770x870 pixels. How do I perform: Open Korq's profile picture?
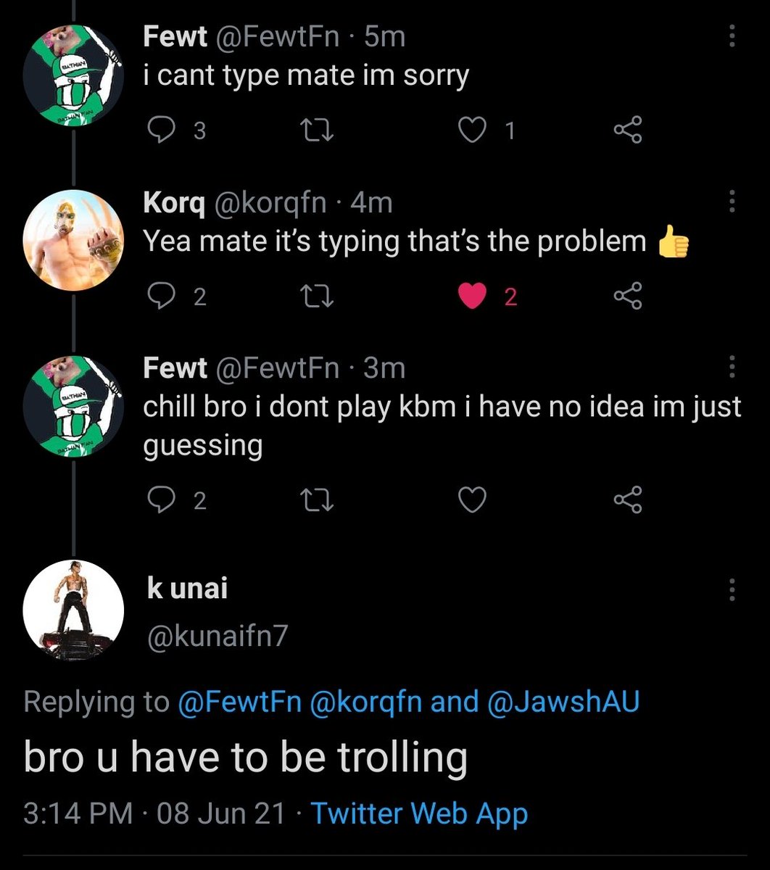coord(74,239)
